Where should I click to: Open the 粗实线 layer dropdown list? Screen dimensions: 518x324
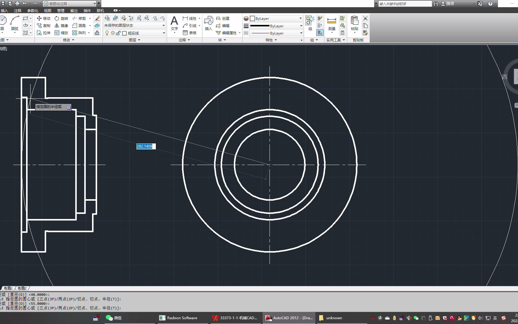(x=134, y=33)
